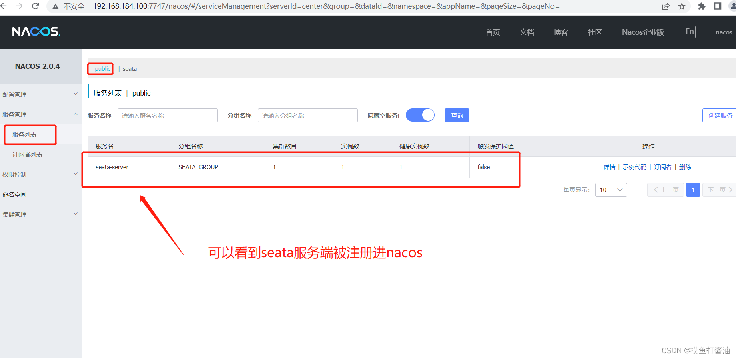Open the browser extensions puzzle icon
736x358 pixels.
tap(702, 6)
